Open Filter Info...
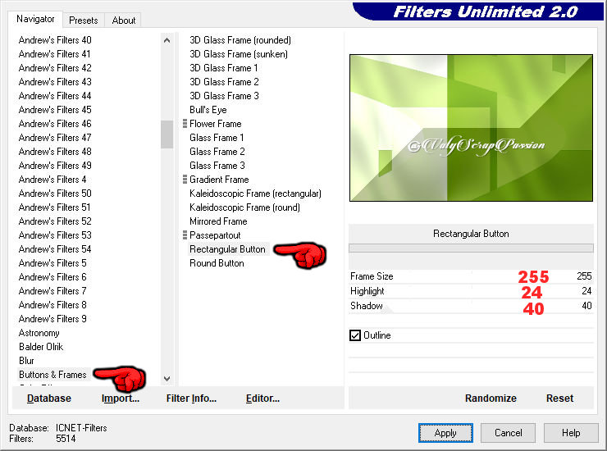607x451 pixels. [x=191, y=399]
